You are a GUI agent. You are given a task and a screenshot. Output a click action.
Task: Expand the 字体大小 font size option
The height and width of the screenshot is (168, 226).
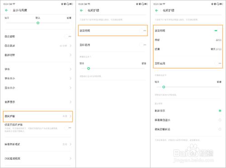point(71,78)
